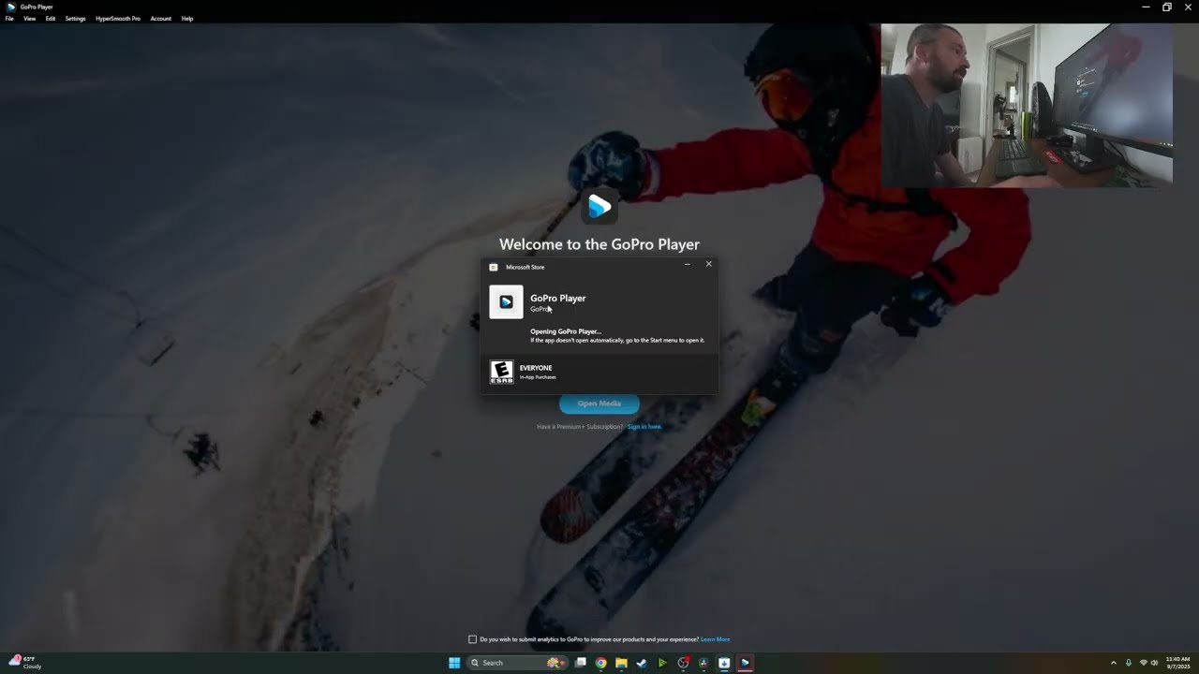This screenshot has width=1199, height=674.
Task: Open the File menu
Action: point(9,19)
